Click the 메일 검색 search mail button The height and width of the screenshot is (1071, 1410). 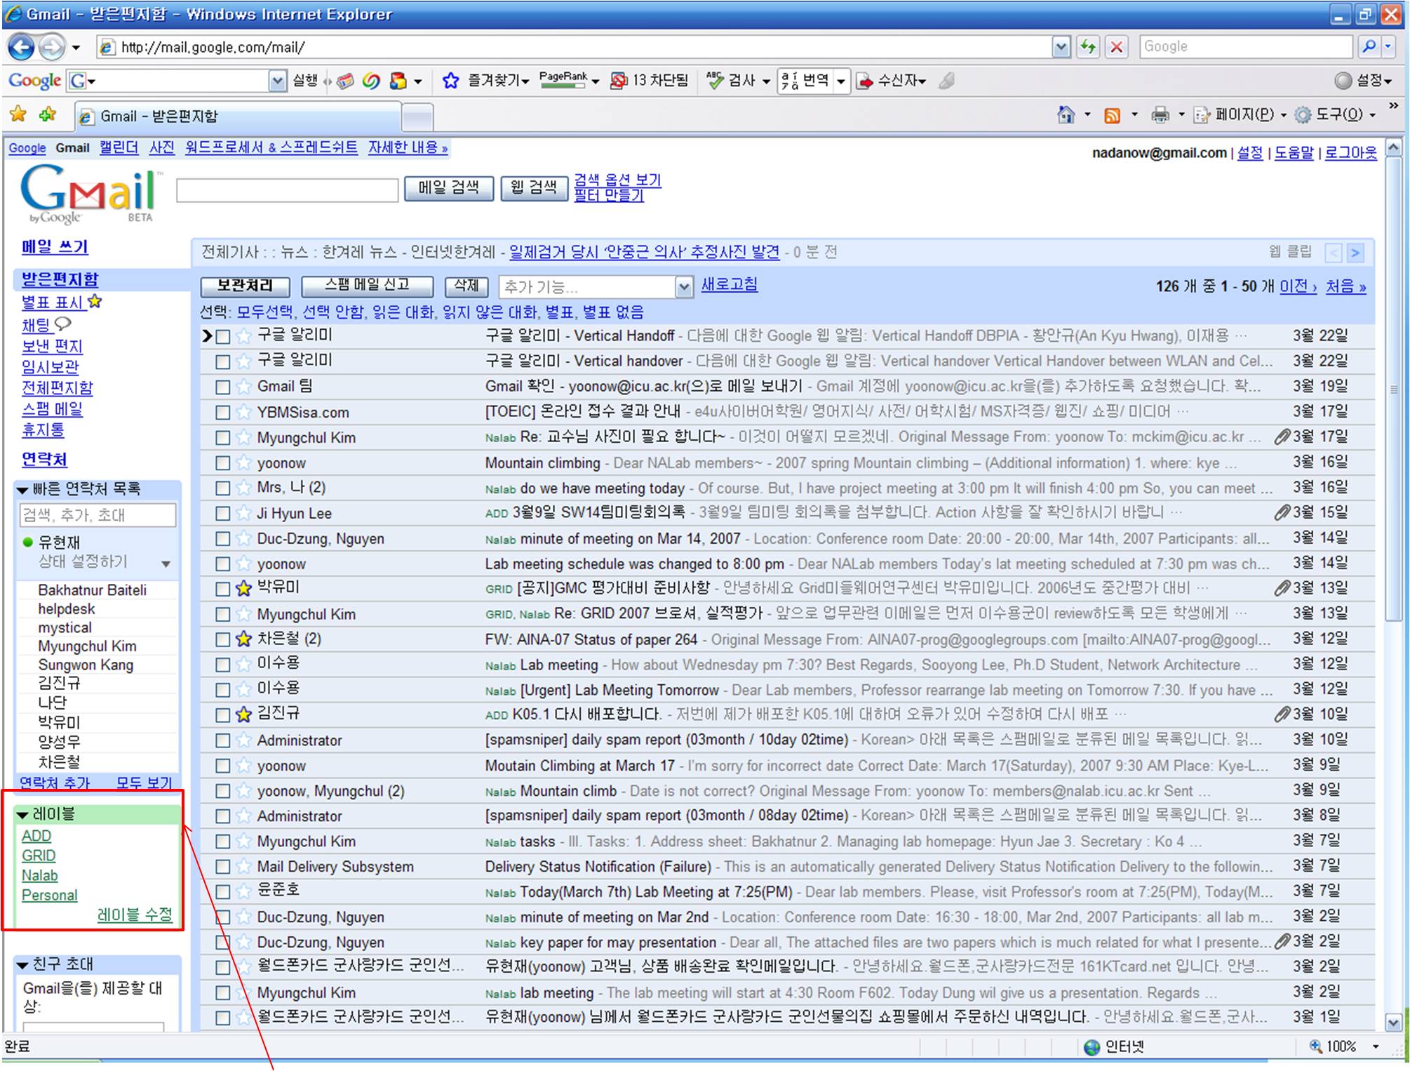point(448,187)
